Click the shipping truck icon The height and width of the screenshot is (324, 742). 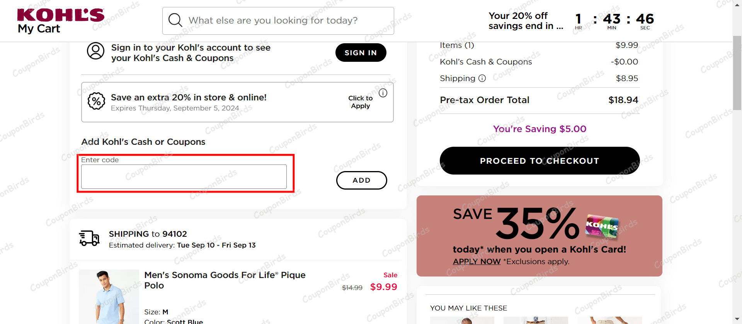pos(88,238)
